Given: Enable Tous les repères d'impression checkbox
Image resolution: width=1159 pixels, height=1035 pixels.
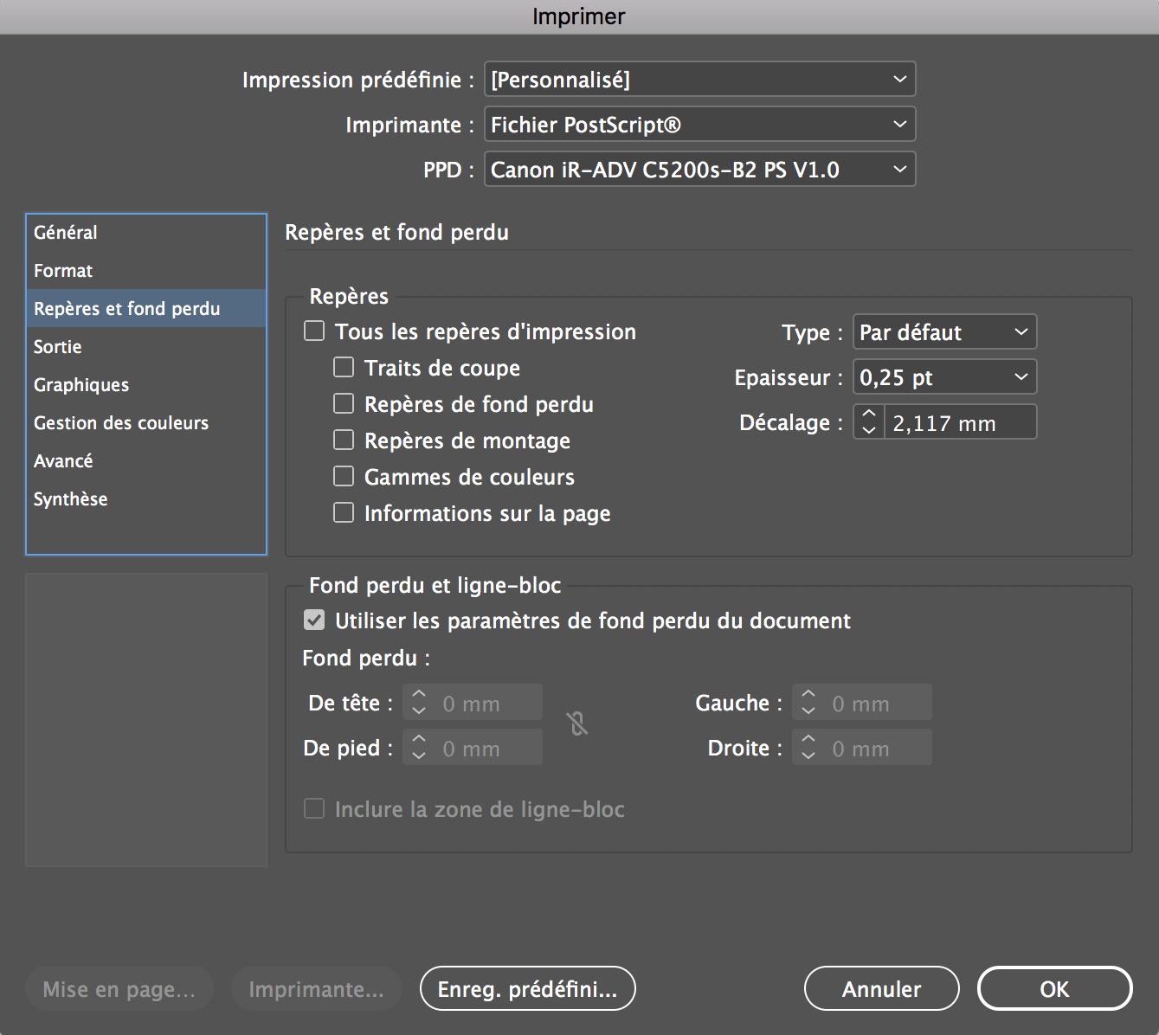Looking at the screenshot, I should pos(314,331).
